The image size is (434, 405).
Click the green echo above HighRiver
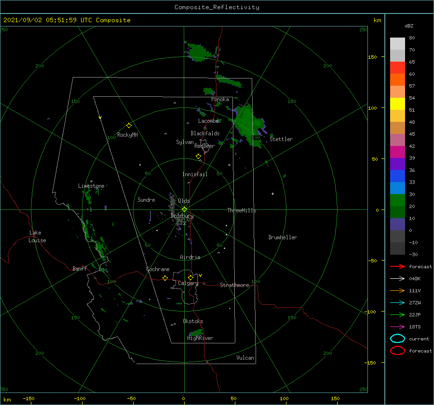click(x=197, y=332)
